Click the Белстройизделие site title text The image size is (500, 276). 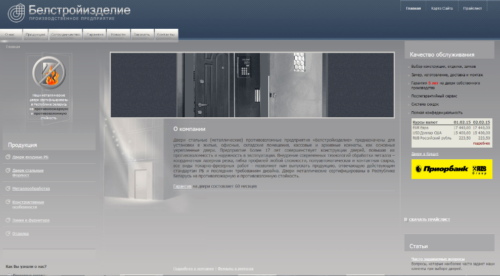coord(79,10)
